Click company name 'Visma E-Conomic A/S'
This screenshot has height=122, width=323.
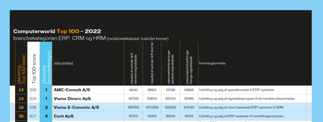coord(76,107)
